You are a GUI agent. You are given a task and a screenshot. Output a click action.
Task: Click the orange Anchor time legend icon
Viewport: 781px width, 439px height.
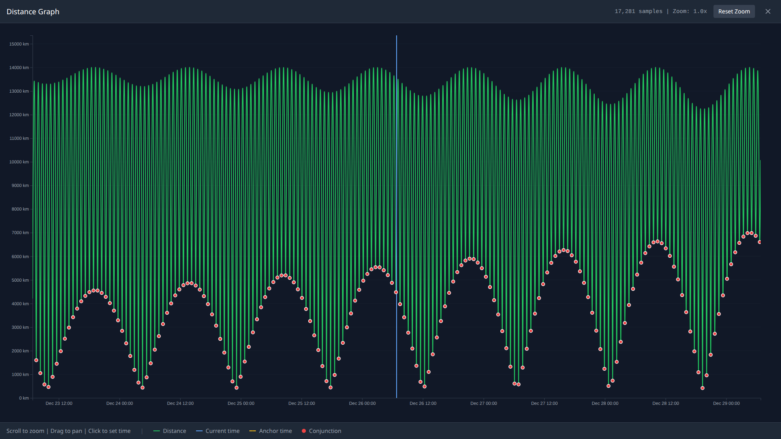click(253, 431)
